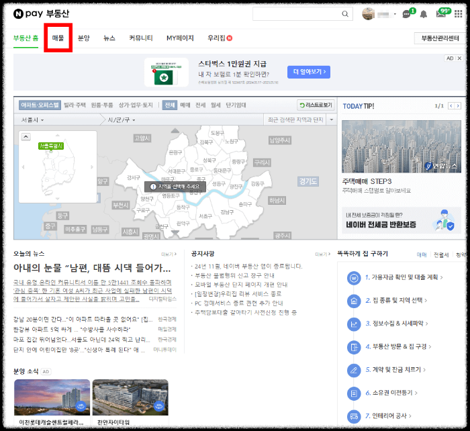Select 아파트·오피스텔 property type
Image resolution: width=470 pixels, height=431 pixels.
(x=40, y=105)
